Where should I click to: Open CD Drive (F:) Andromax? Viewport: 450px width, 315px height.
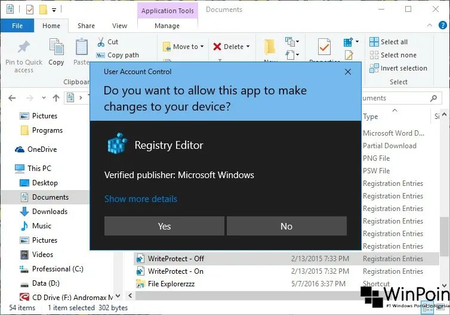67,297
